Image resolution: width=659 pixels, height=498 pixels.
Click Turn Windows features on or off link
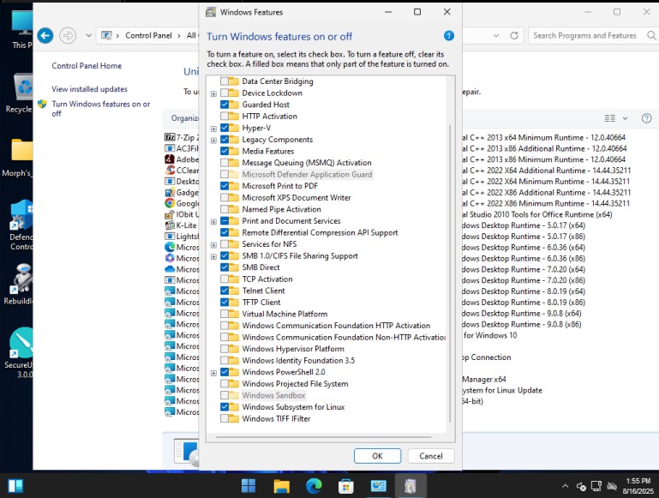101,108
